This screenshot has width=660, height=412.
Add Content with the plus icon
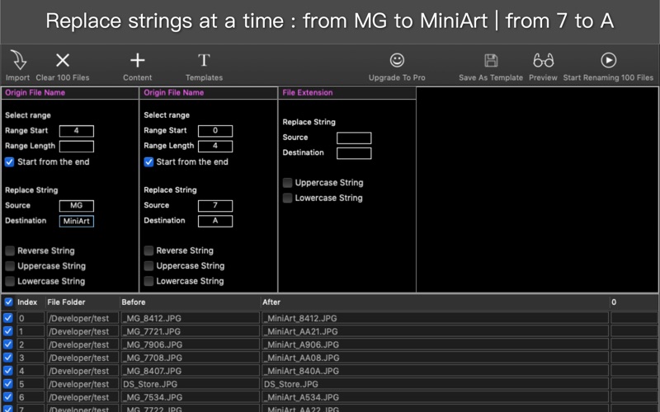point(137,60)
